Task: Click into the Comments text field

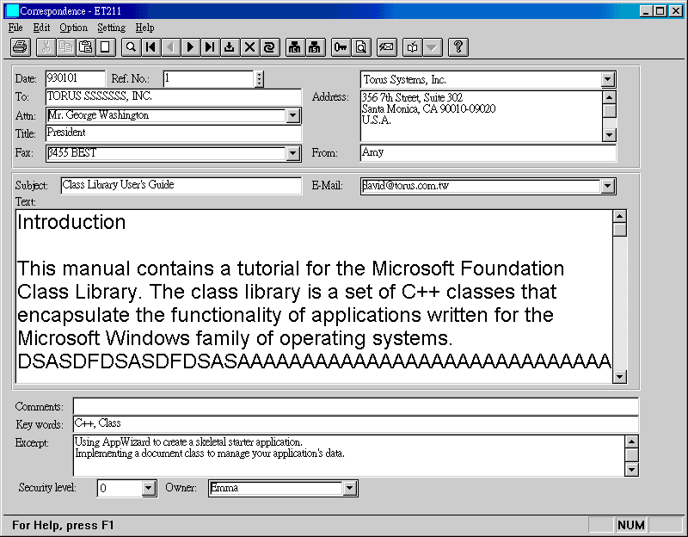Action: pyautogui.click(x=354, y=406)
